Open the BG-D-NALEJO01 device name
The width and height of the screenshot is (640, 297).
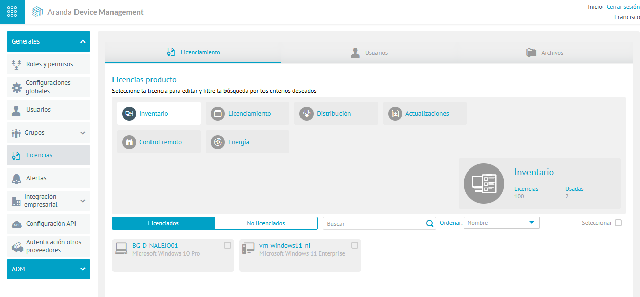coord(155,246)
